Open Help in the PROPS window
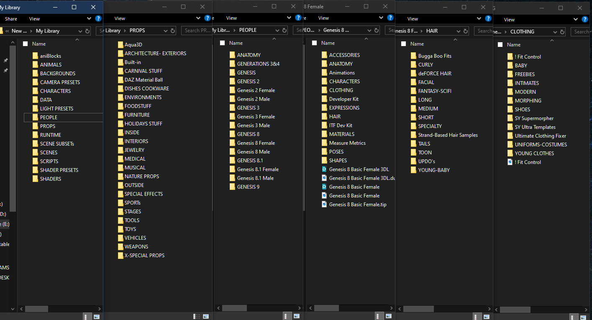Image resolution: width=592 pixels, height=320 pixels. tap(208, 18)
